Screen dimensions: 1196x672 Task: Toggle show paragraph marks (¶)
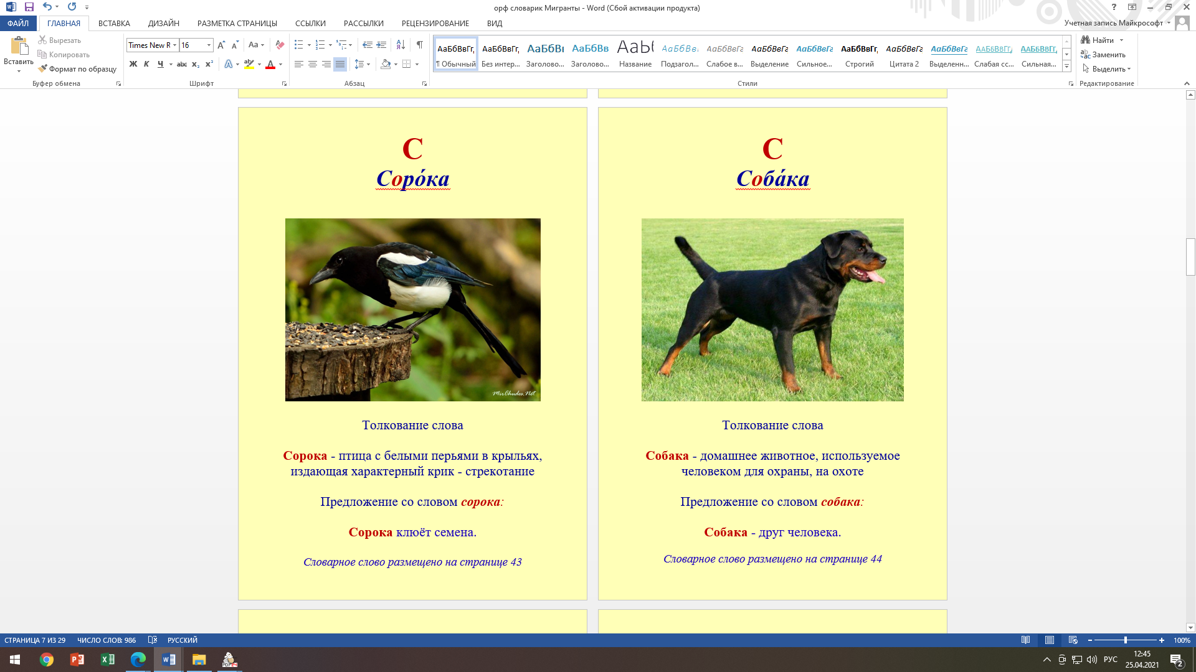tap(420, 45)
